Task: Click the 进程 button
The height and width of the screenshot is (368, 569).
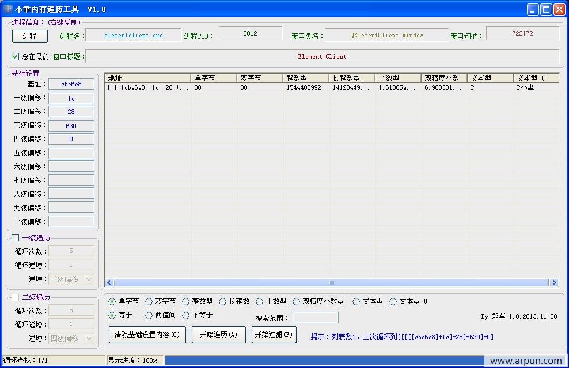Action: click(29, 36)
